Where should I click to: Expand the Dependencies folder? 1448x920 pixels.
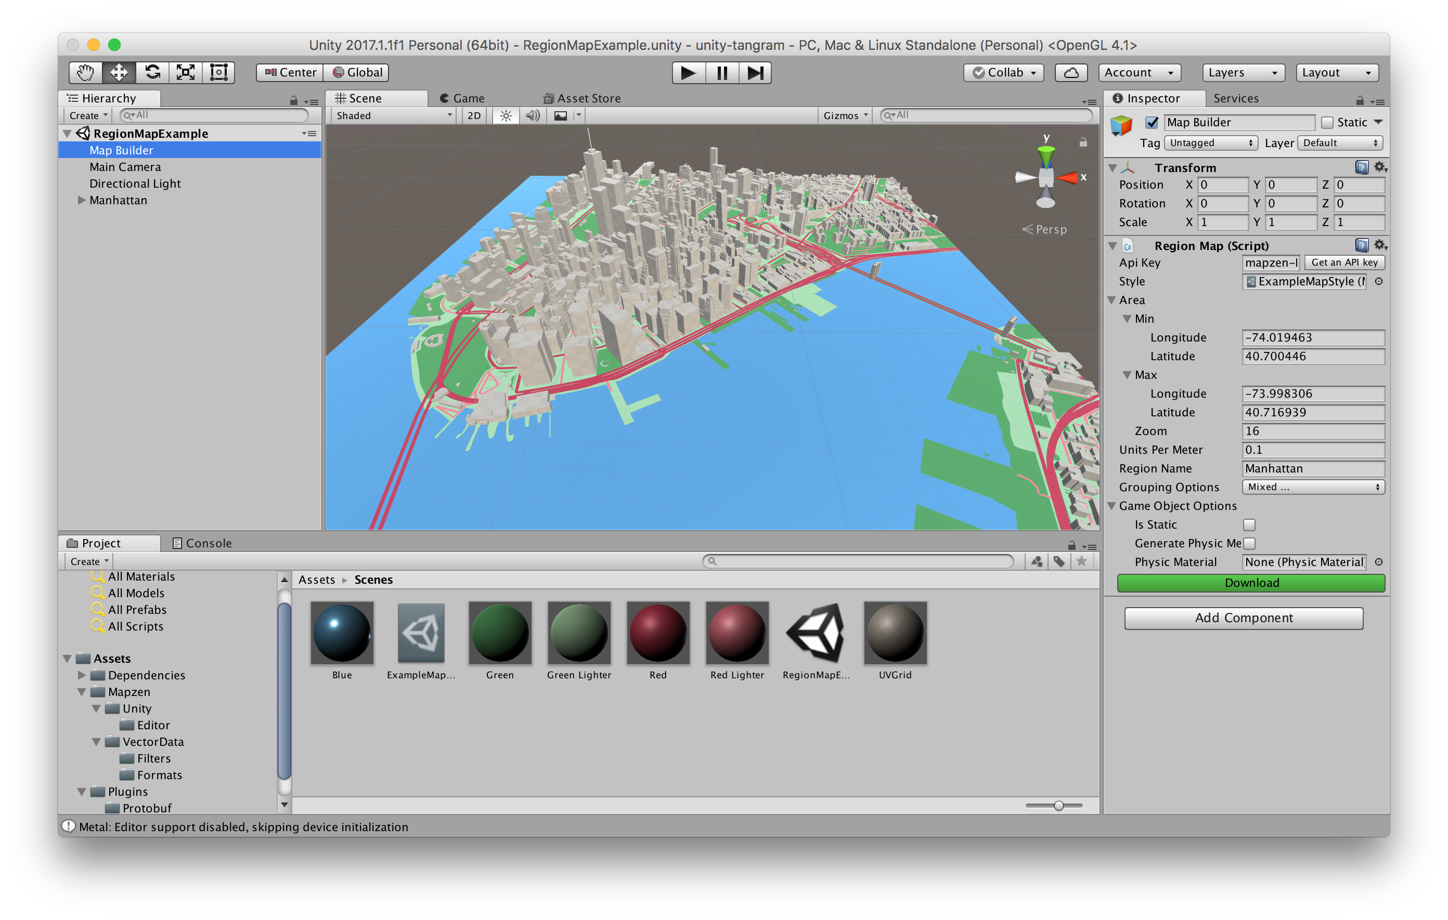pos(81,675)
